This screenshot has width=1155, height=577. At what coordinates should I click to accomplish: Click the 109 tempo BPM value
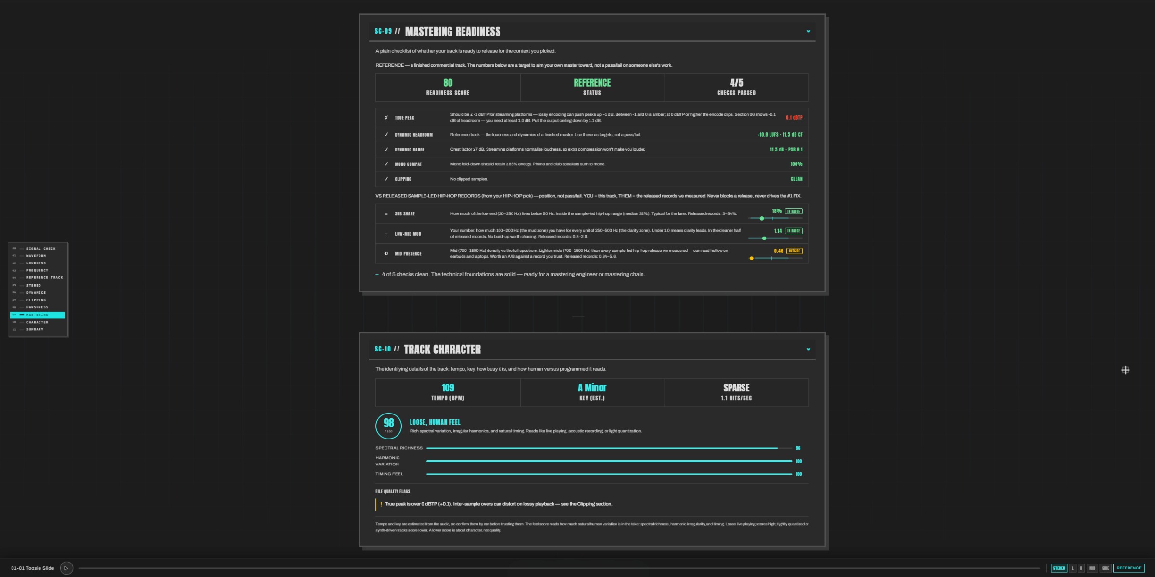(448, 388)
